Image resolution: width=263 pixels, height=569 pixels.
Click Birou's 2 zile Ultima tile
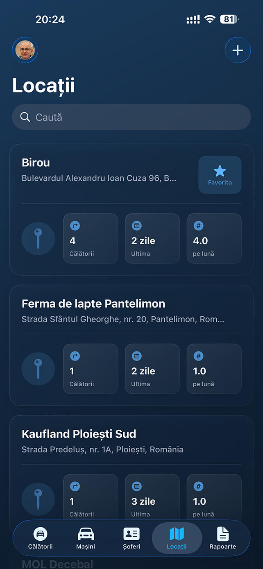[x=152, y=238]
